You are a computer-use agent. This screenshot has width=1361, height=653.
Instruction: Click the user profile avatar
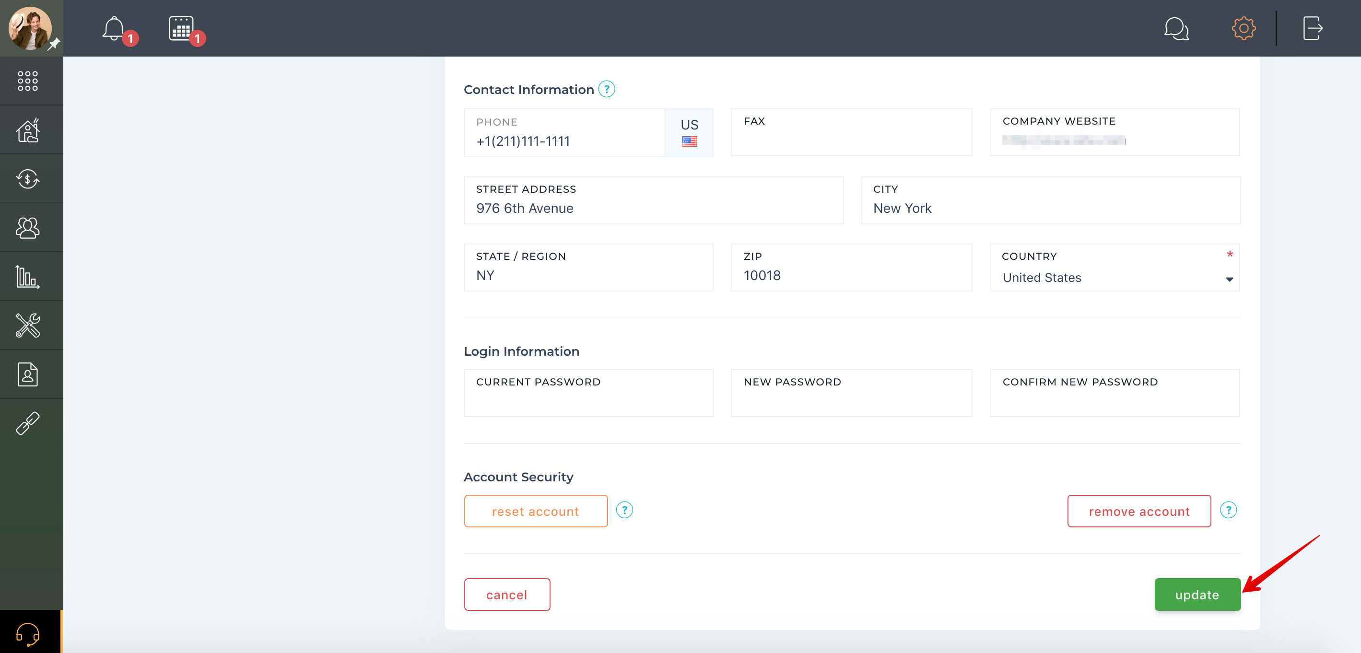tap(30, 29)
